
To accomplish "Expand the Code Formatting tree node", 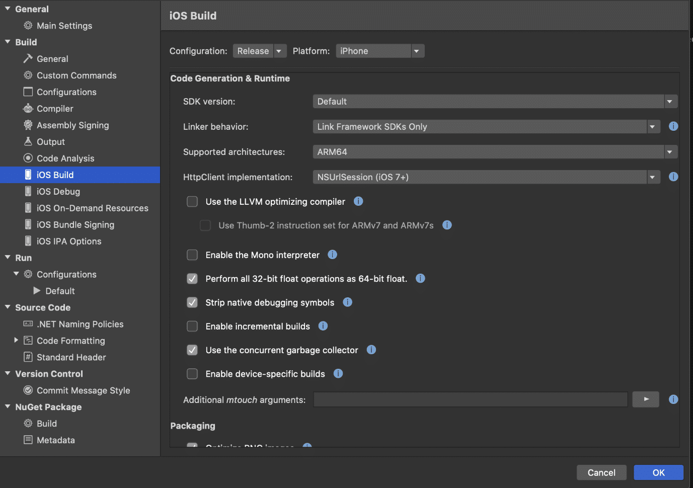I will [16, 340].
